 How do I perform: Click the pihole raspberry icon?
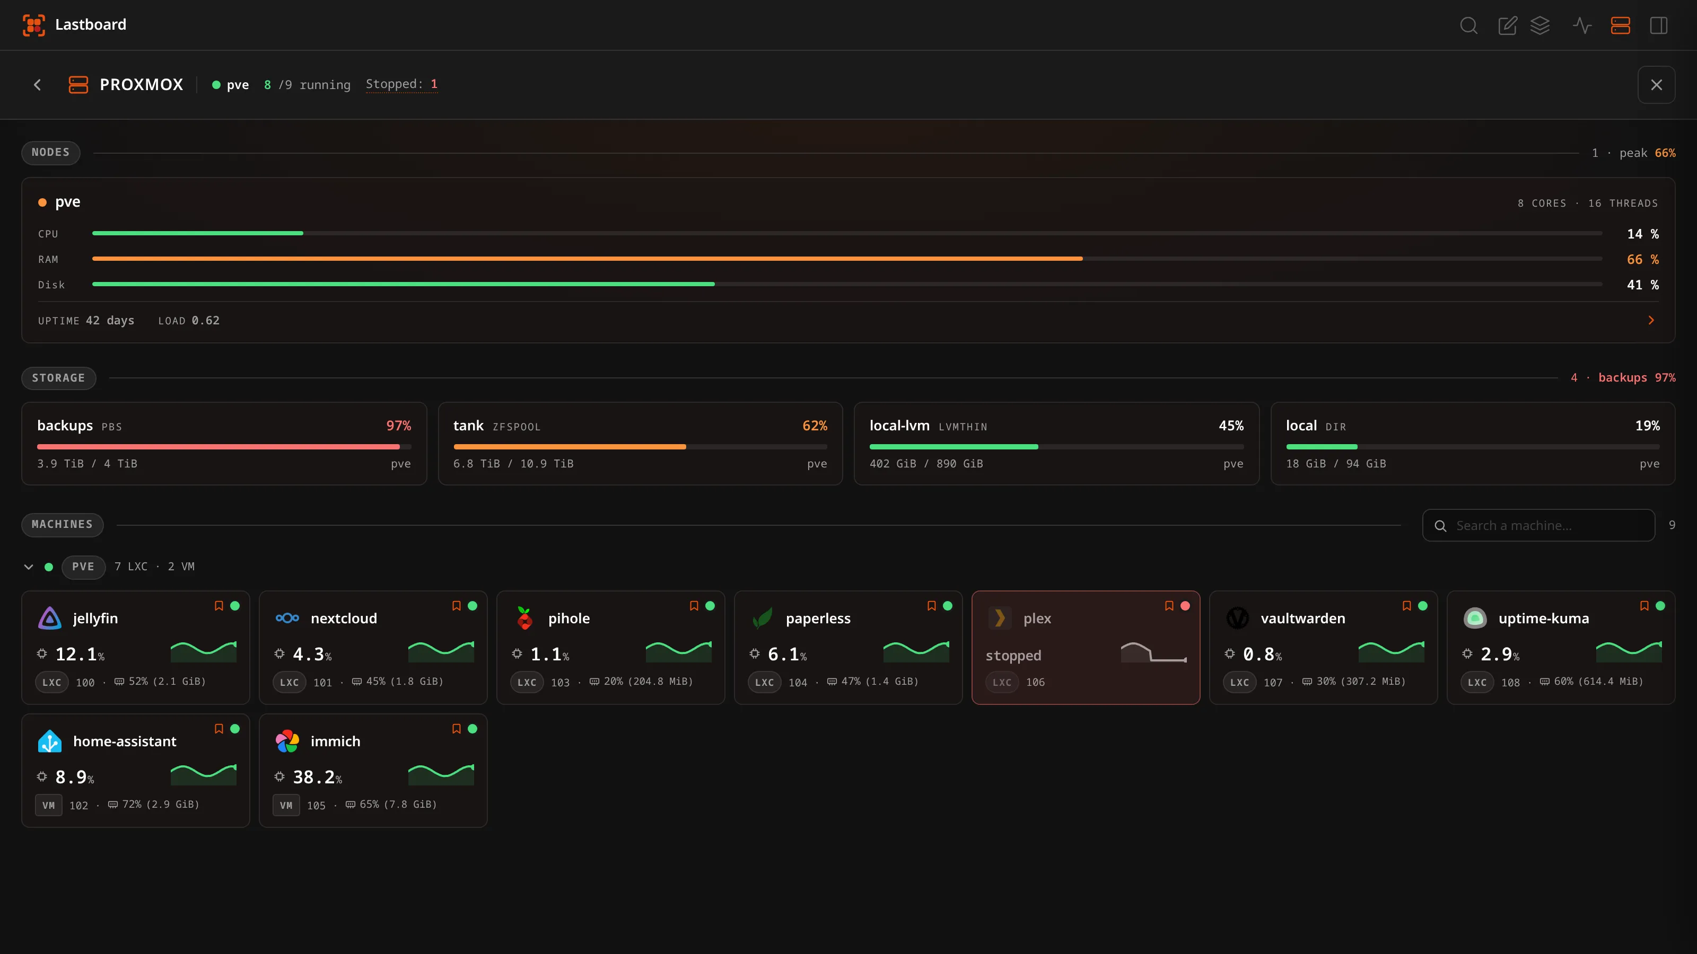tap(524, 618)
